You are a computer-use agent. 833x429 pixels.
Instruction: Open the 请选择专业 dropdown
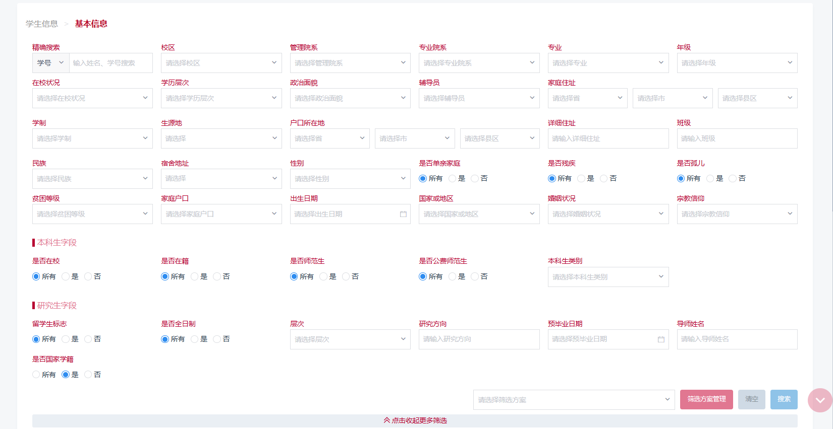coord(608,63)
